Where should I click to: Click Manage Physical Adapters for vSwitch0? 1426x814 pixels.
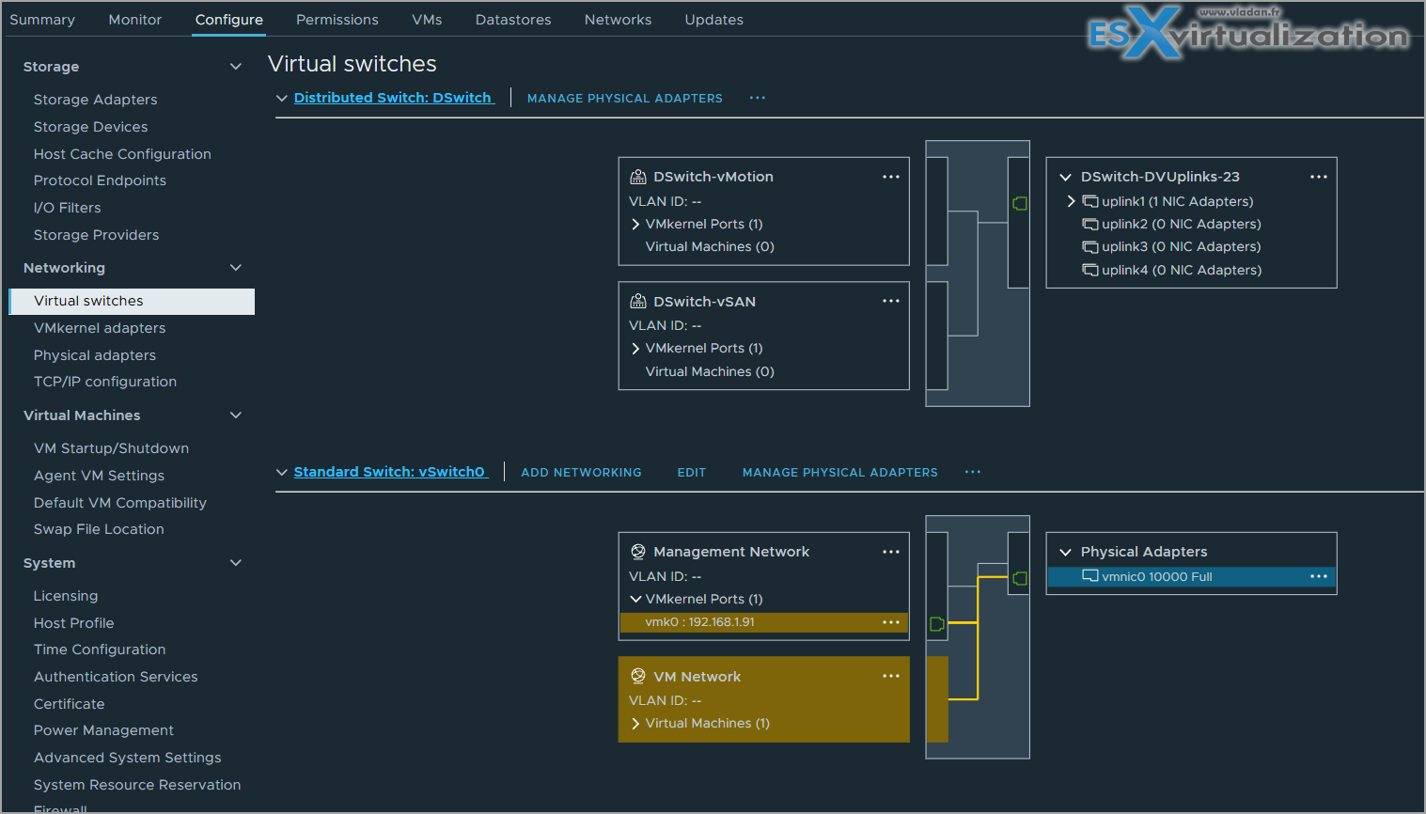pos(840,472)
